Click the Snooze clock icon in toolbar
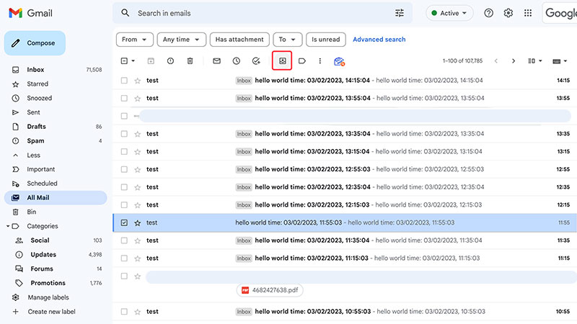577x324 pixels. [237, 61]
